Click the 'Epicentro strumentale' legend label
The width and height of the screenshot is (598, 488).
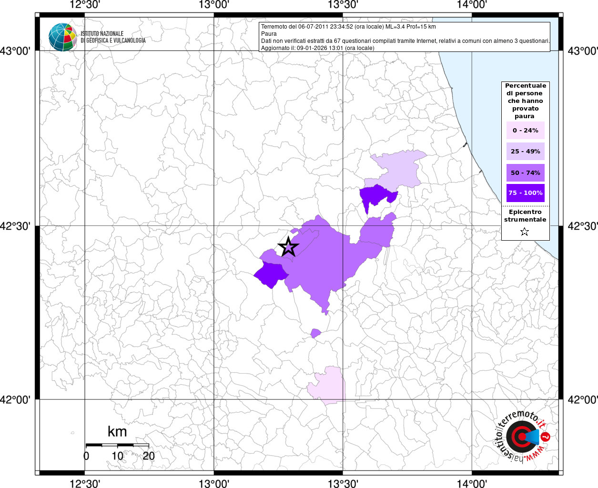[x=525, y=216]
